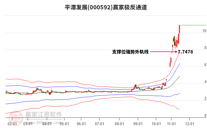
Task: Click the 07-01 date axis label
Action: tap(100, 124)
